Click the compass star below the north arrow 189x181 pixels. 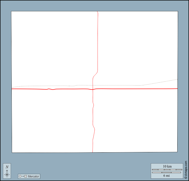7,174
